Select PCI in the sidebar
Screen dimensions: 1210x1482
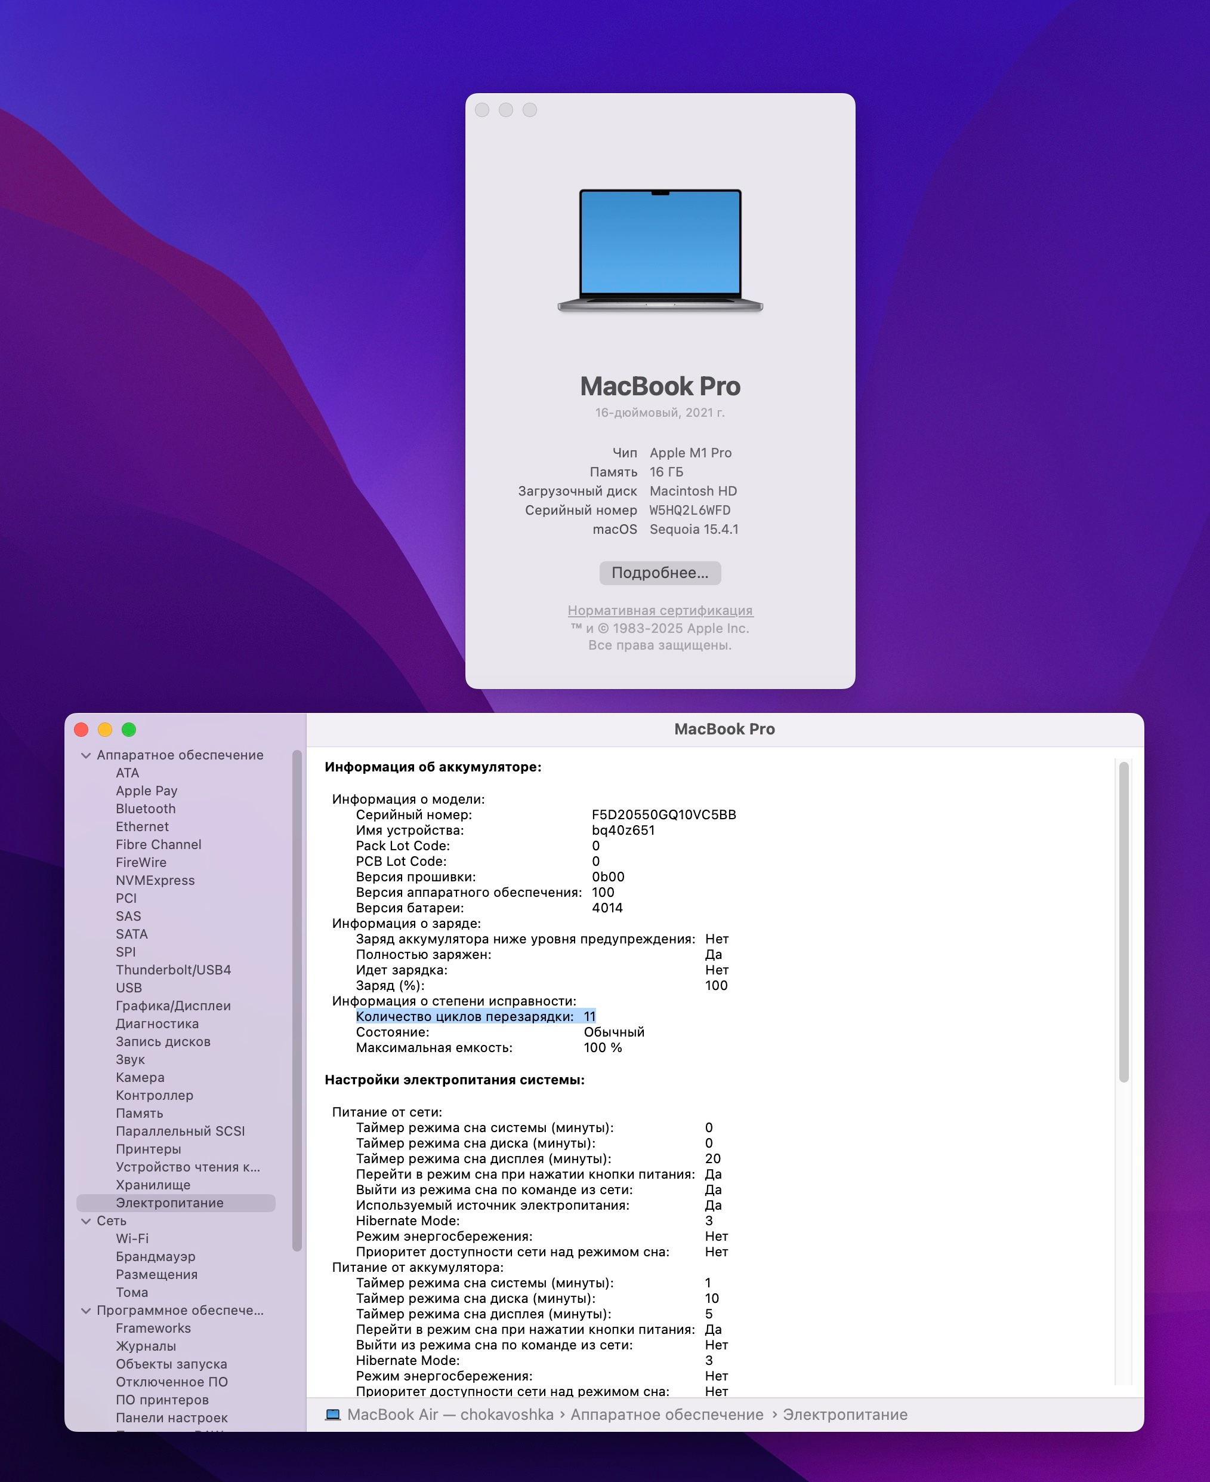(x=126, y=898)
